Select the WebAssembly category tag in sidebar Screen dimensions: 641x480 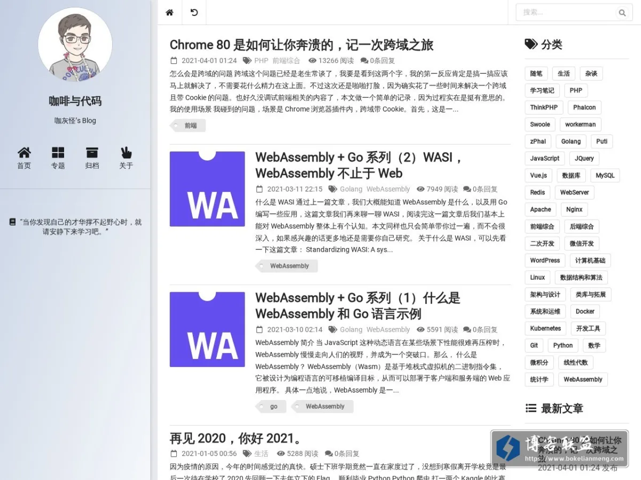[x=583, y=380]
